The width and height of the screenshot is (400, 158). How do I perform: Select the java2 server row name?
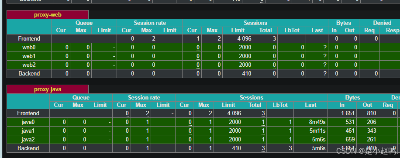point(28,139)
